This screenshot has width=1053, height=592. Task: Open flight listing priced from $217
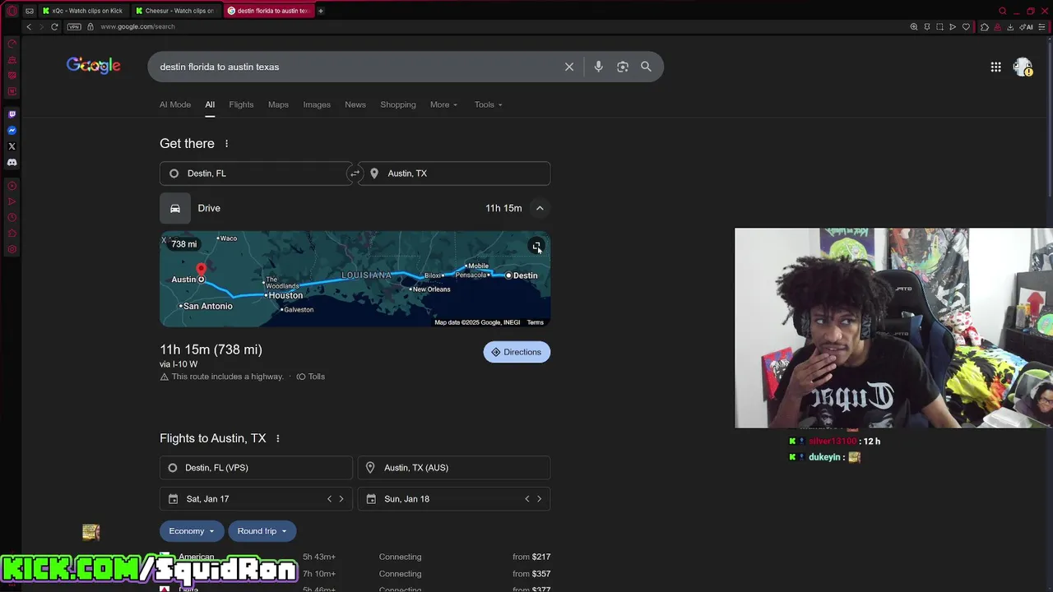click(x=355, y=557)
